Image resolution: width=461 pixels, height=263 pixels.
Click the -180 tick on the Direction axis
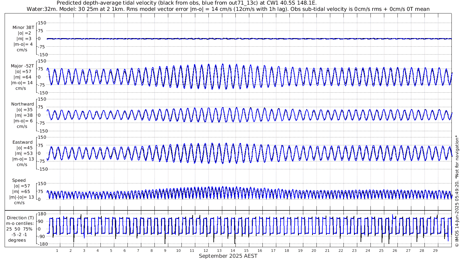point(40,244)
